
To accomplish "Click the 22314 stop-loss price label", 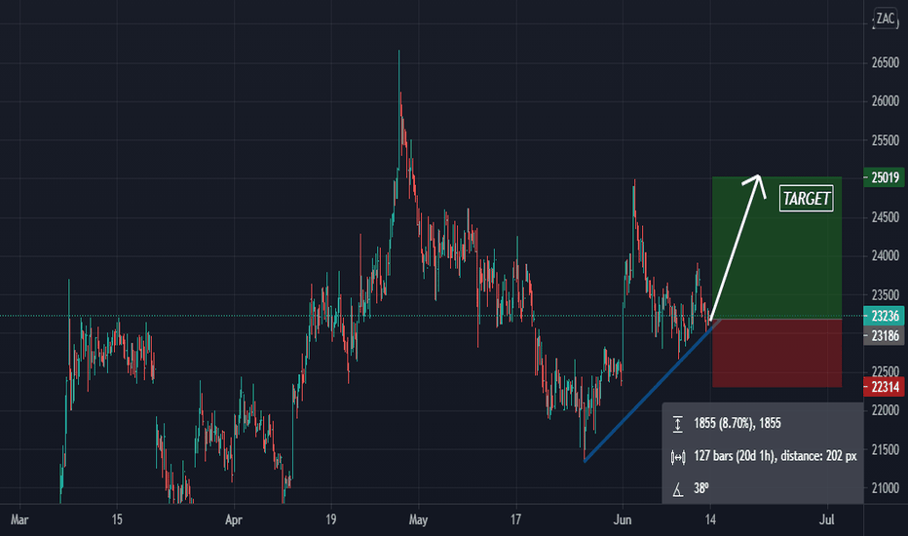I will (x=884, y=387).
